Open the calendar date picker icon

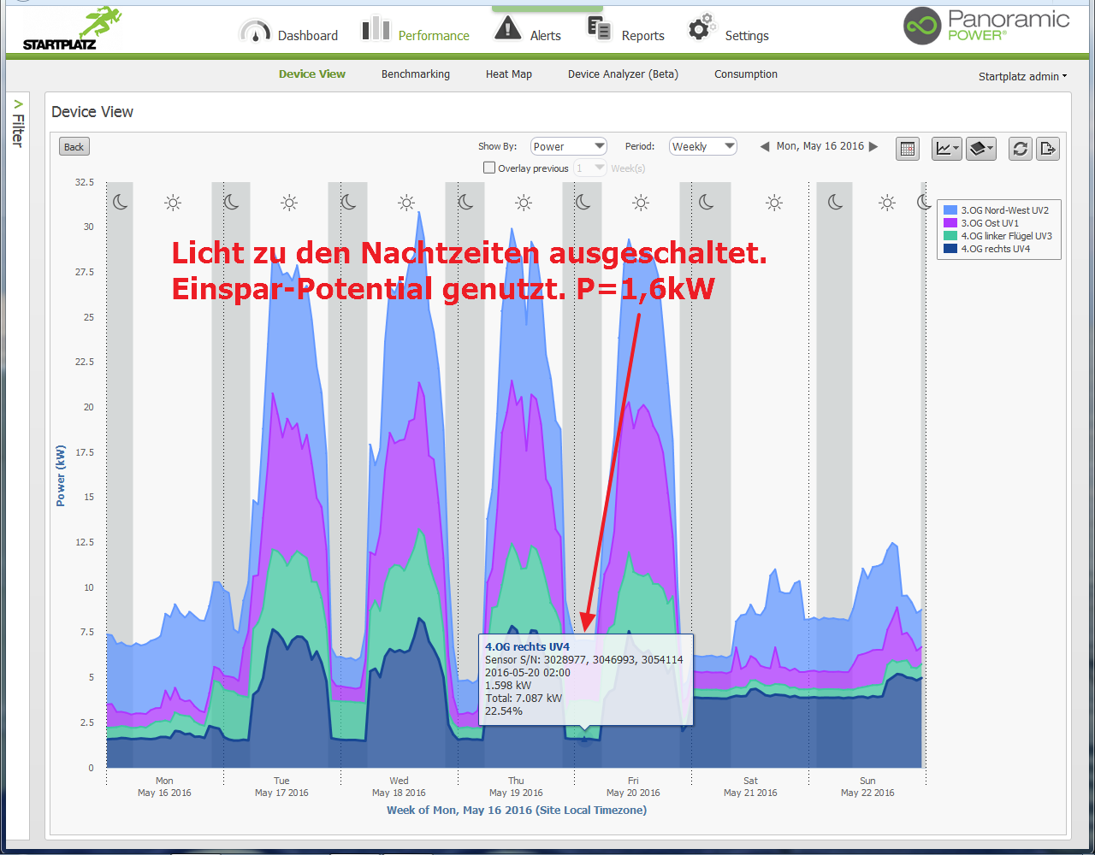pos(908,149)
